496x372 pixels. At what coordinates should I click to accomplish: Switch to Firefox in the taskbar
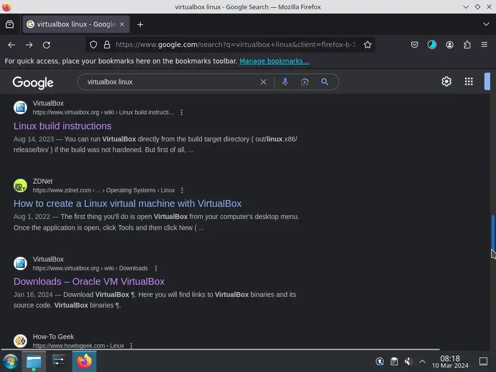tap(84, 361)
